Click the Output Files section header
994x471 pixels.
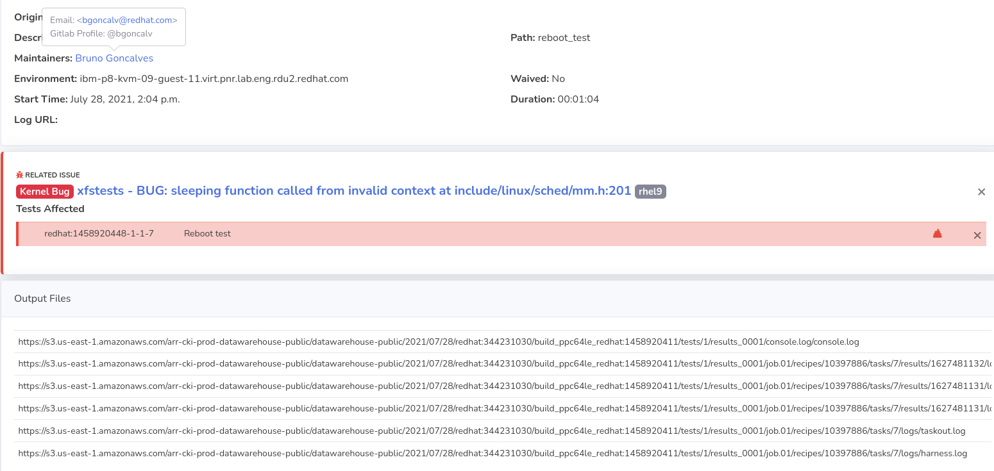tap(42, 299)
